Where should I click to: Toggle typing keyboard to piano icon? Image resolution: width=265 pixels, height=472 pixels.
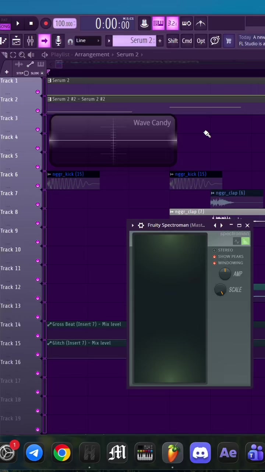pyautogui.click(x=158, y=24)
